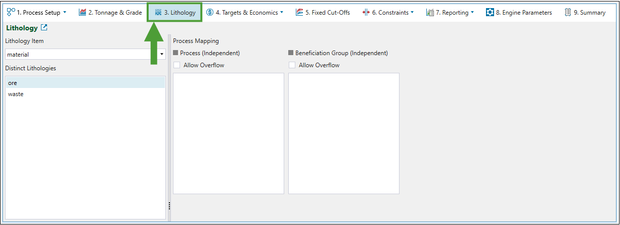Pop out the Lithology panel
The height and width of the screenshot is (225, 620).
(44, 28)
